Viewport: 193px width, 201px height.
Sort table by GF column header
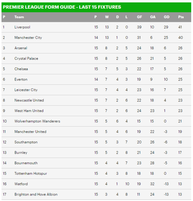click(139, 17)
